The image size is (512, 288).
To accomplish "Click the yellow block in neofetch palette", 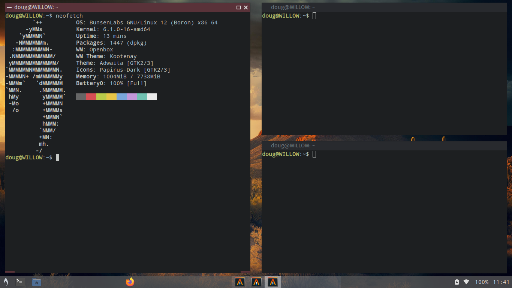I will coord(111,97).
